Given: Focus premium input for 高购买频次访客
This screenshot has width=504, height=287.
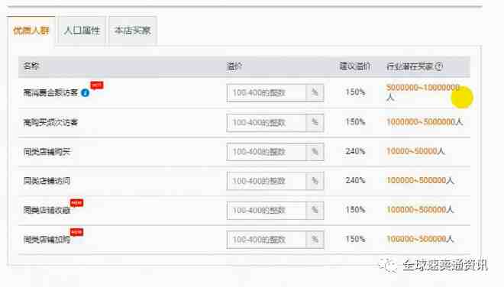Looking at the screenshot, I should [x=267, y=122].
